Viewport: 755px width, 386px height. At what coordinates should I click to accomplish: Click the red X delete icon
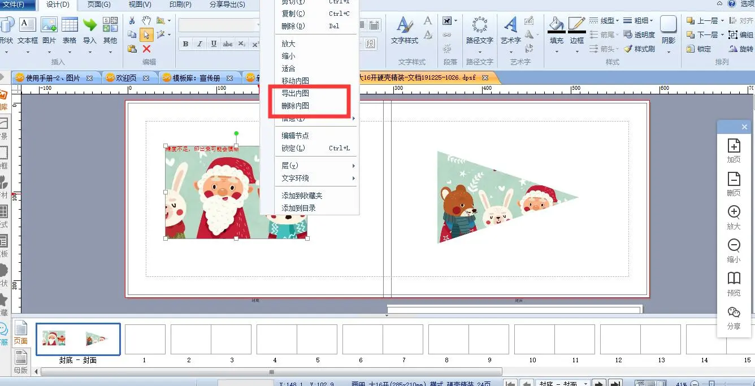[x=146, y=49]
